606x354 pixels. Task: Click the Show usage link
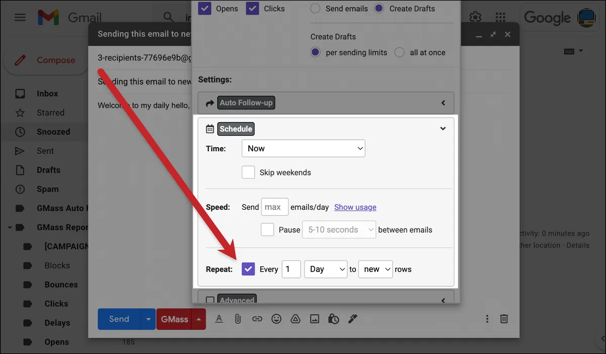pos(355,207)
